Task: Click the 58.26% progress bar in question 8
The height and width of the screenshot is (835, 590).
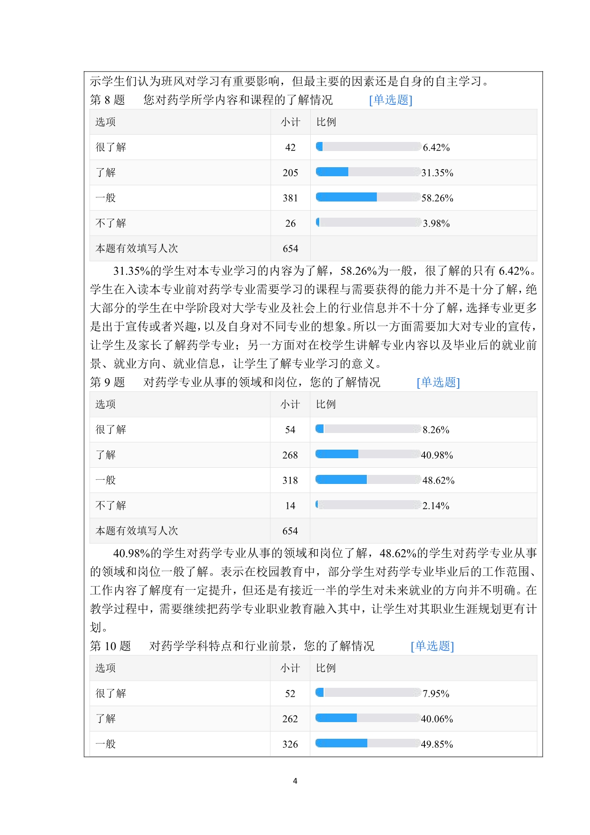Action: (368, 197)
